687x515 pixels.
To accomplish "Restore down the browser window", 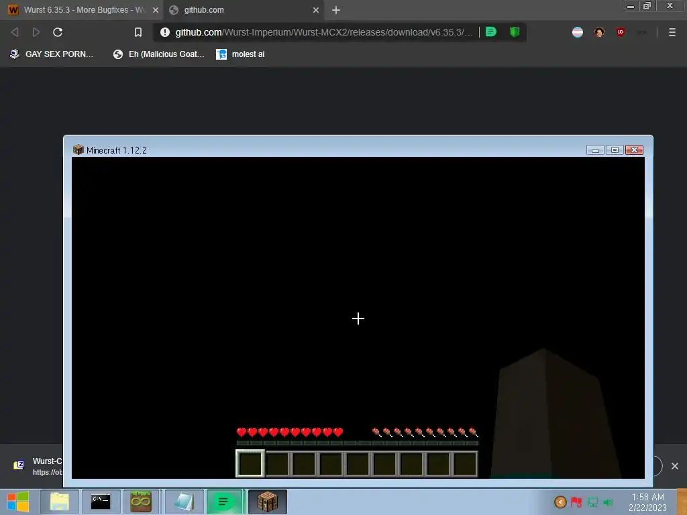I will (x=647, y=6).
